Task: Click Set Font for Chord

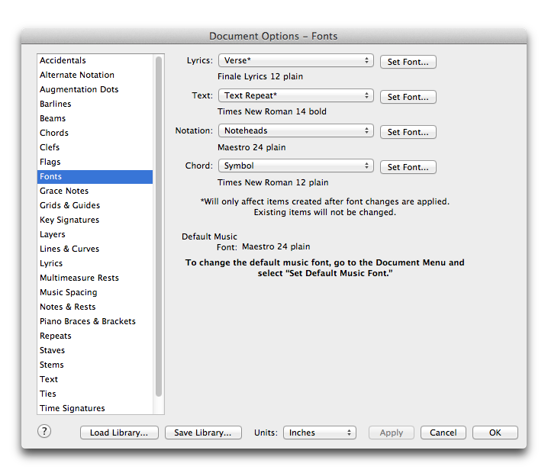Action: pos(408,167)
